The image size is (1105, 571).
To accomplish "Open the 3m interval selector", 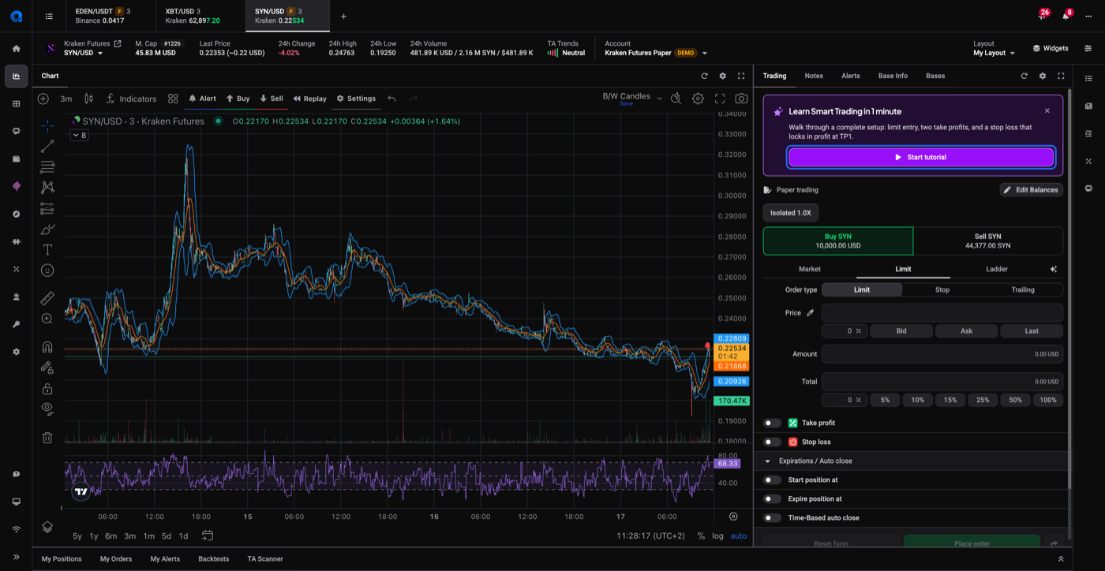I will 66,99.
